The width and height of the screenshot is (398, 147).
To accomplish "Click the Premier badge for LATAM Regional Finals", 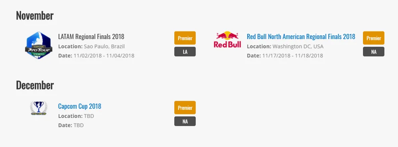I will click(x=185, y=38).
